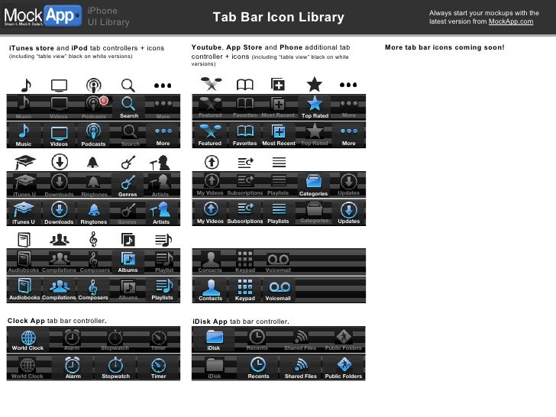Viewport: 556px width, 417px height.
Task: Select the blue Shared Files tab
Action: pyautogui.click(x=301, y=367)
